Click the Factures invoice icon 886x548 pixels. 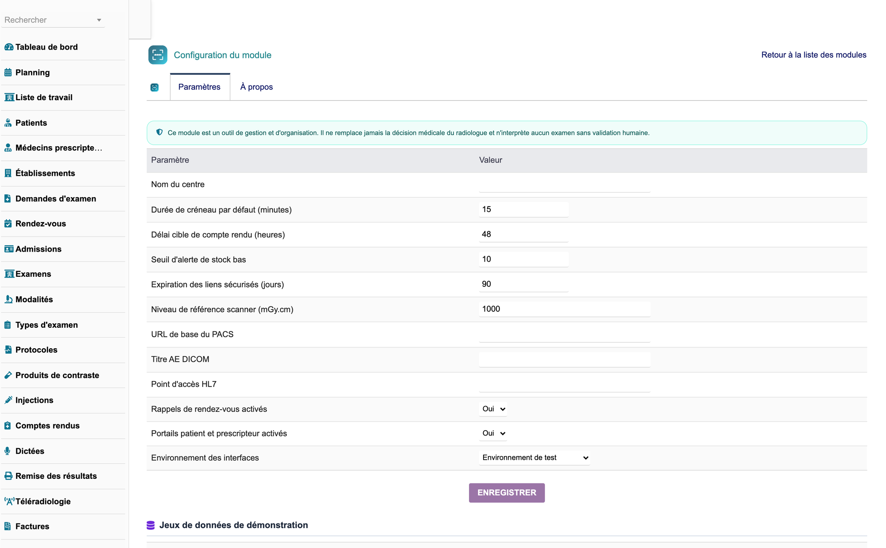tap(8, 526)
